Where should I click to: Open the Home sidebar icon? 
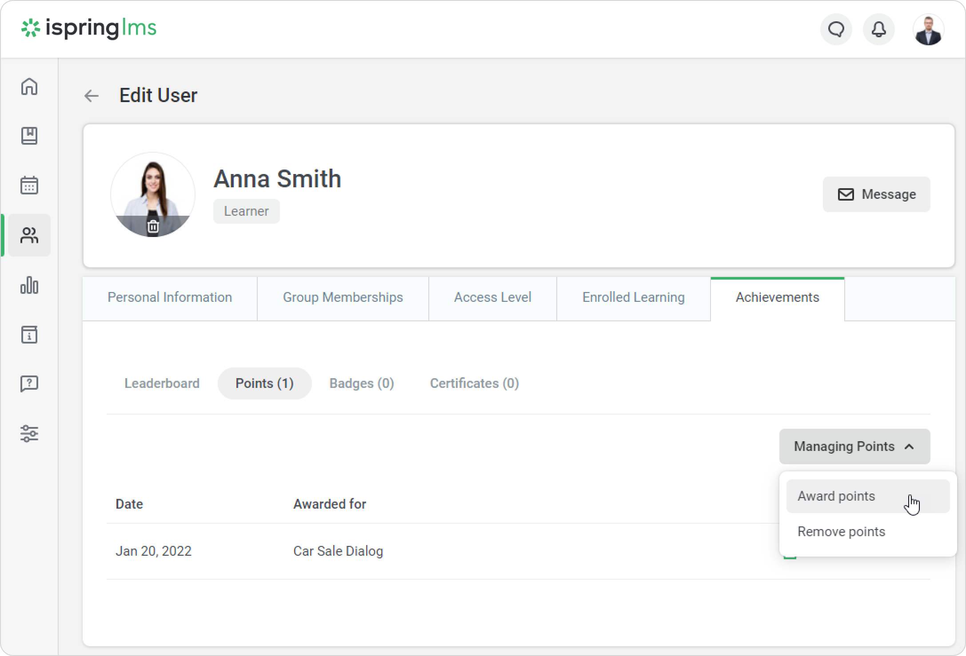tap(29, 87)
